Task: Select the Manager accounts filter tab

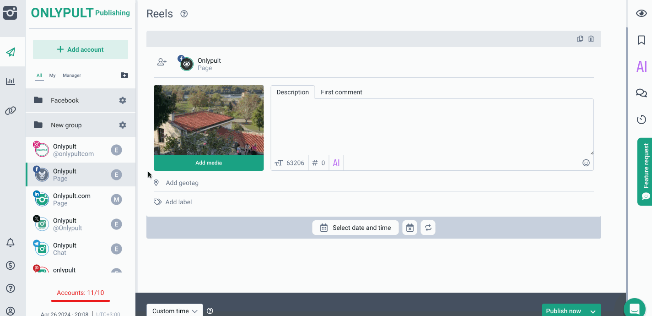Action: coord(72,76)
